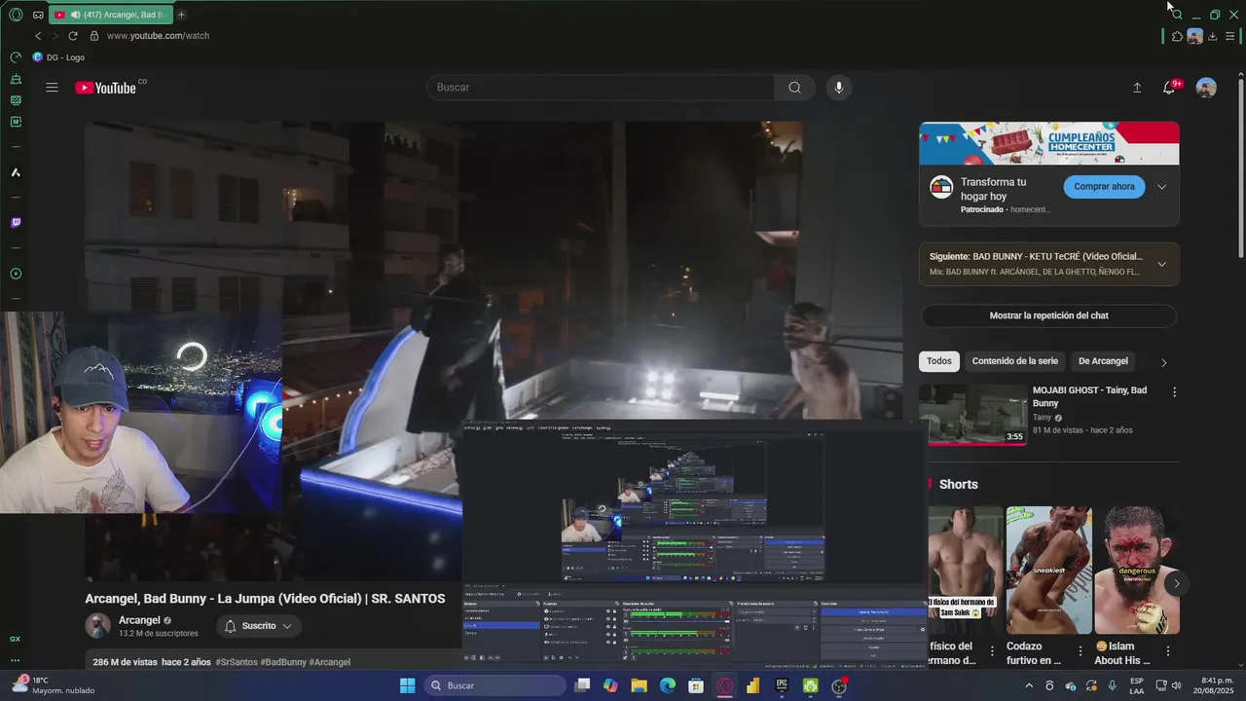Image resolution: width=1246 pixels, height=701 pixels.
Task: Go back with browser back arrow
Action: [x=38, y=36]
